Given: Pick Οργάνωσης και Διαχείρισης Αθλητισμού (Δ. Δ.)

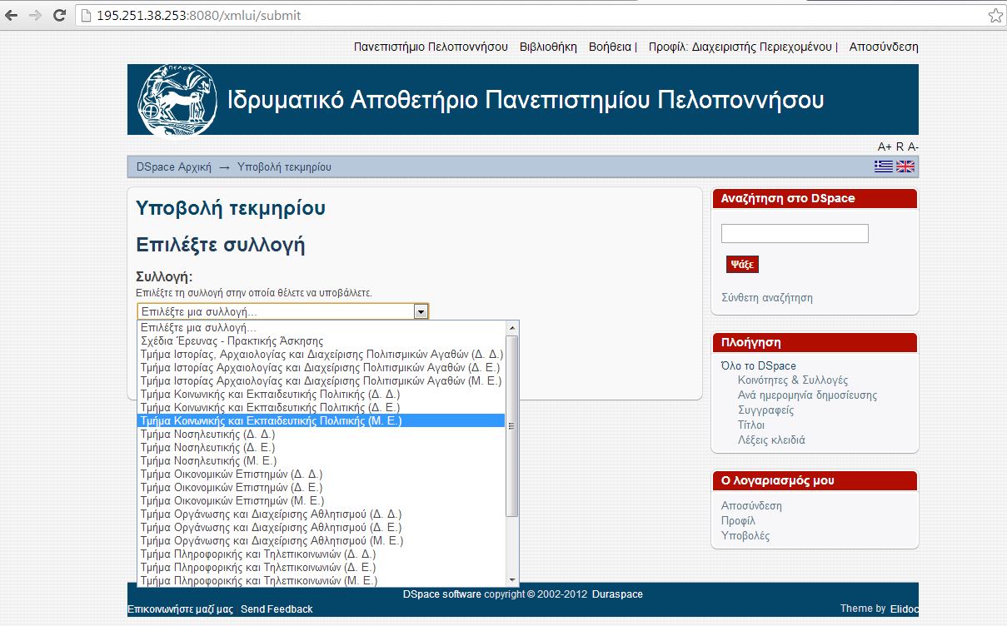Looking at the screenshot, I should 322,514.
